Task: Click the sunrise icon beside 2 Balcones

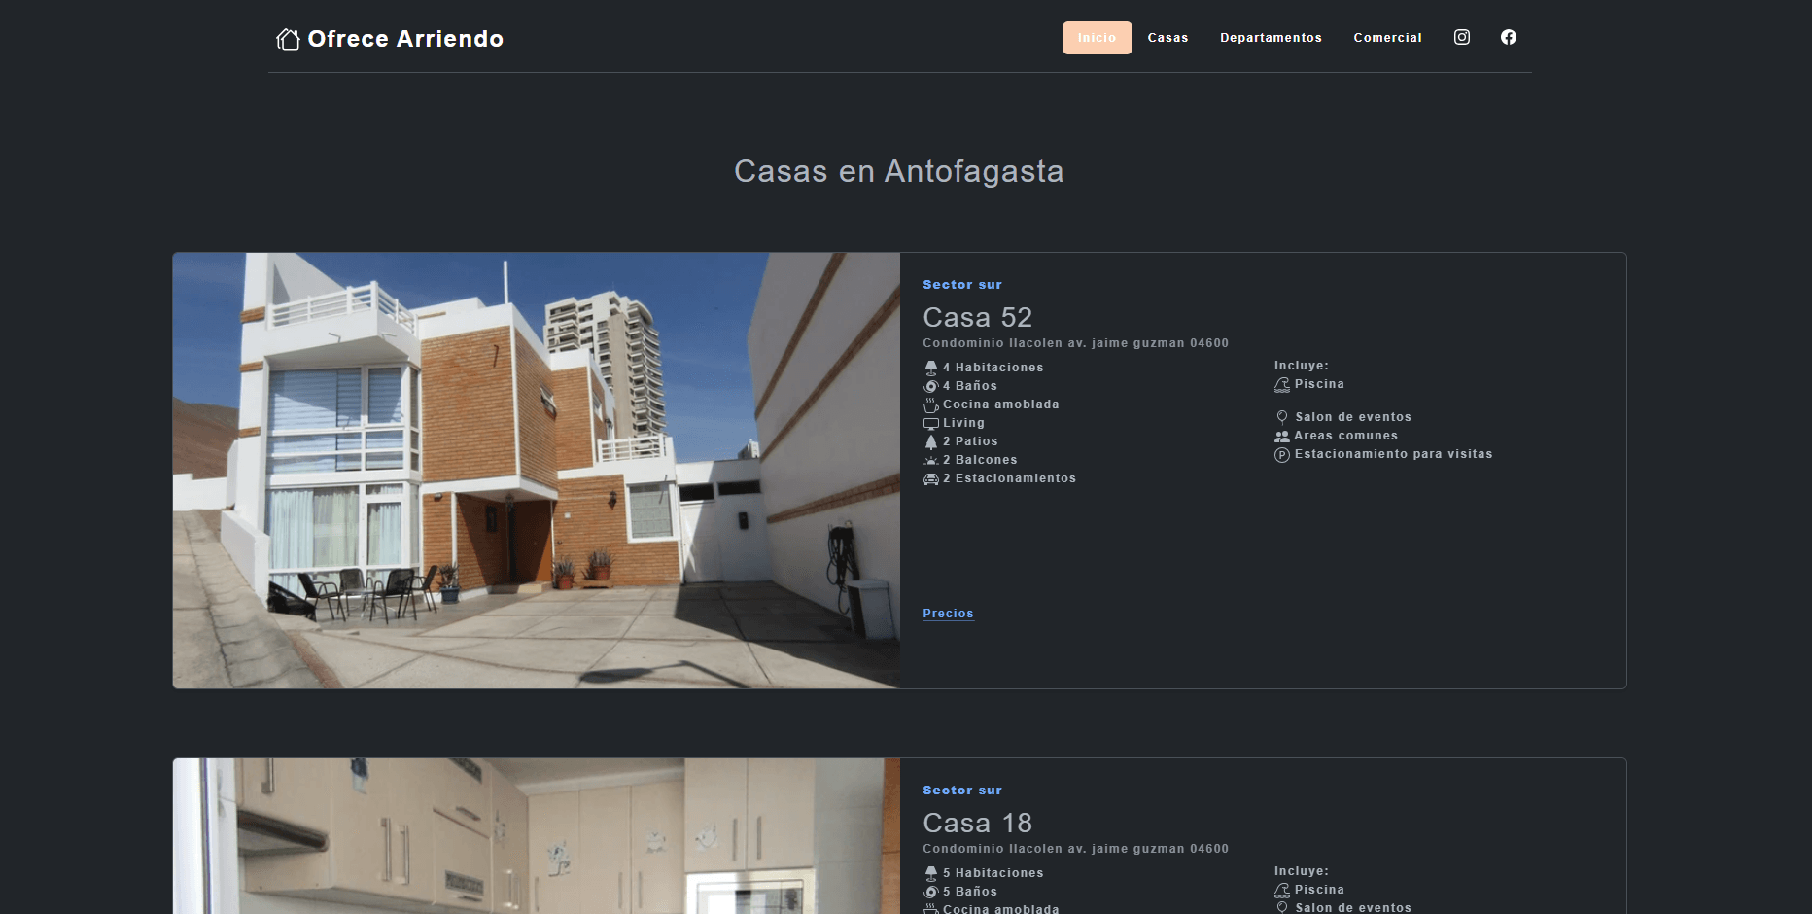Action: pyautogui.click(x=930, y=460)
